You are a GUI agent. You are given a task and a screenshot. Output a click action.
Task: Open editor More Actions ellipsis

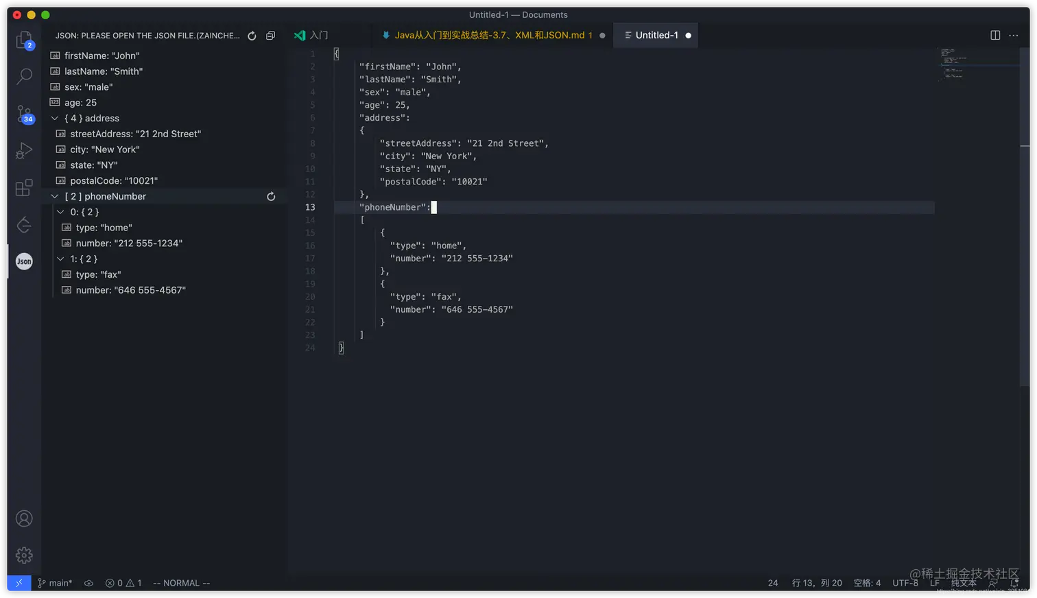pos(1014,35)
